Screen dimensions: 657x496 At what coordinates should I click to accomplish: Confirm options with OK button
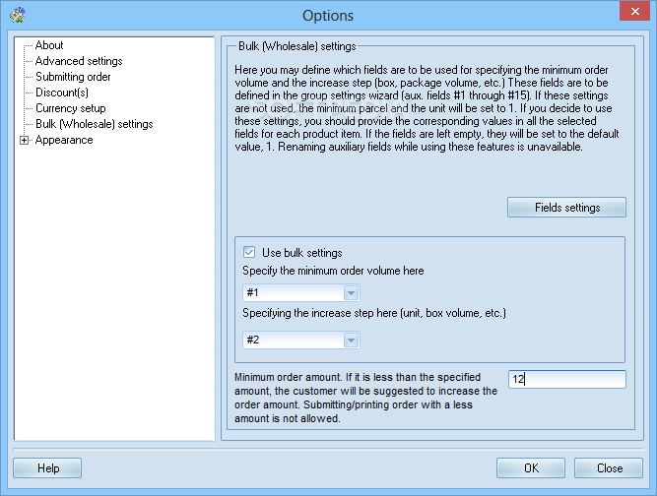pyautogui.click(x=531, y=468)
